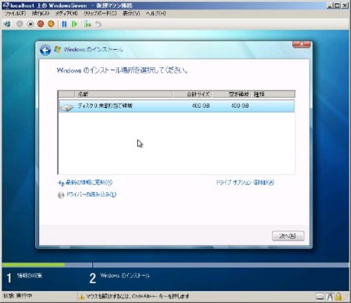
Task: Pause the virtual machine
Action: click(64, 24)
